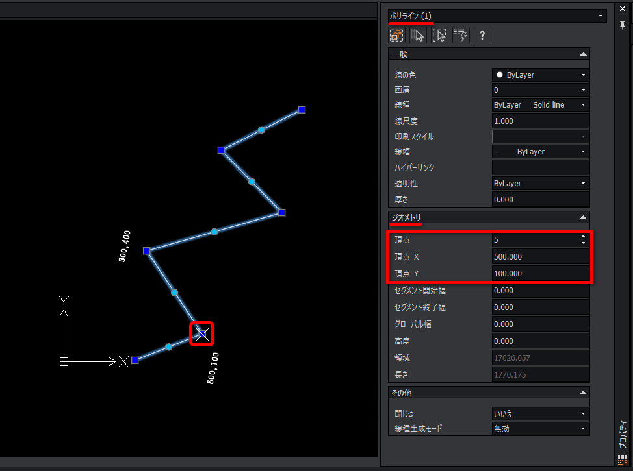This screenshot has width=633, height=471.
Task: Open Quick Select lightning list icon
Action: pos(461,36)
